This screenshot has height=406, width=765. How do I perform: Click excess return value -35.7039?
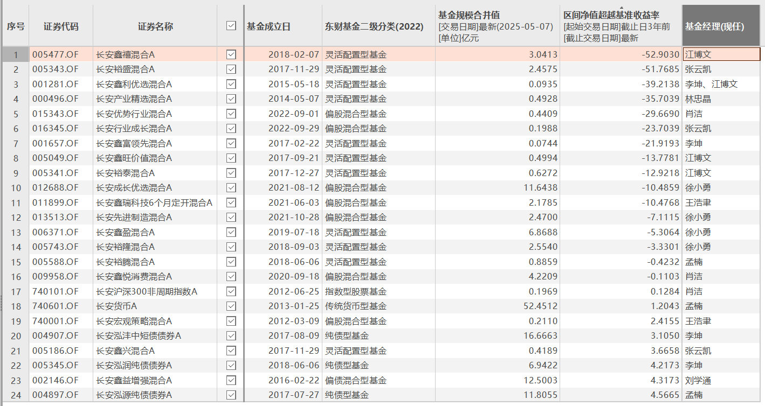[661, 99]
